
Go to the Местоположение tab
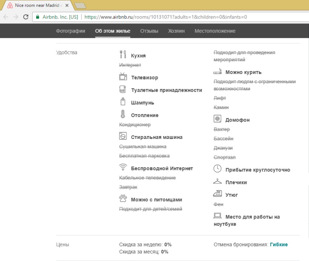click(215, 31)
